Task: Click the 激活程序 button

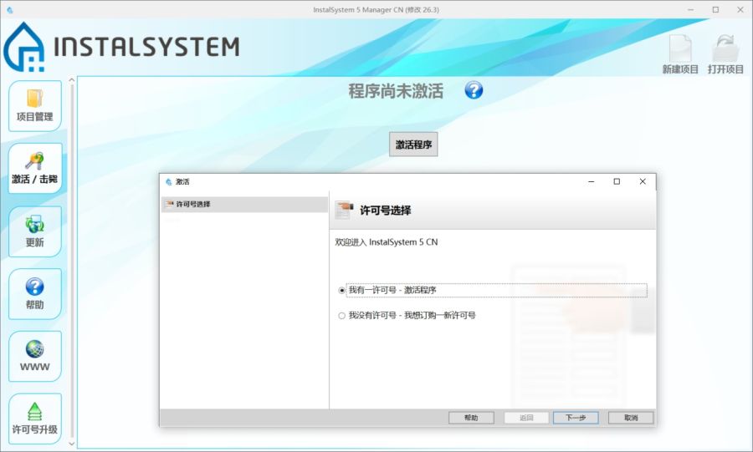Action: pos(413,145)
